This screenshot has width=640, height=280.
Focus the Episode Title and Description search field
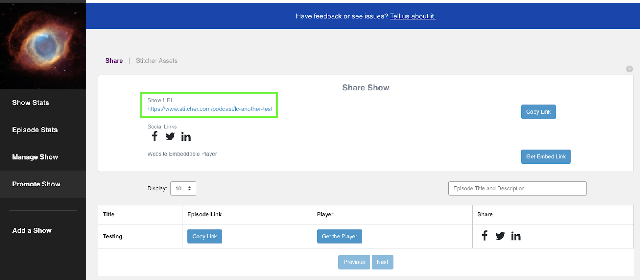pos(518,188)
